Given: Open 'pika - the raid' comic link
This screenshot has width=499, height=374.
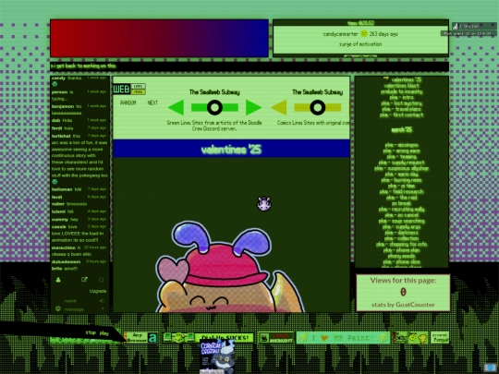Looking at the screenshot, I should click(x=402, y=198).
